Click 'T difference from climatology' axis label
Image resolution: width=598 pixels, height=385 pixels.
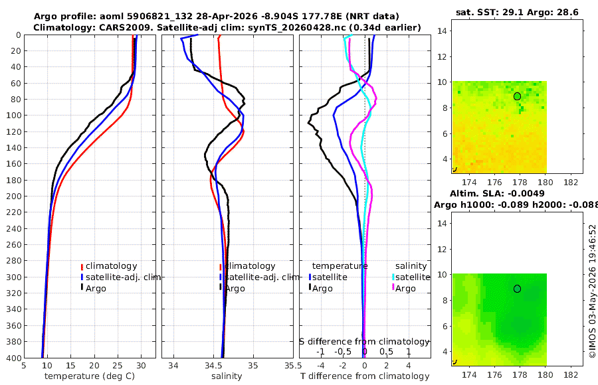(365, 376)
